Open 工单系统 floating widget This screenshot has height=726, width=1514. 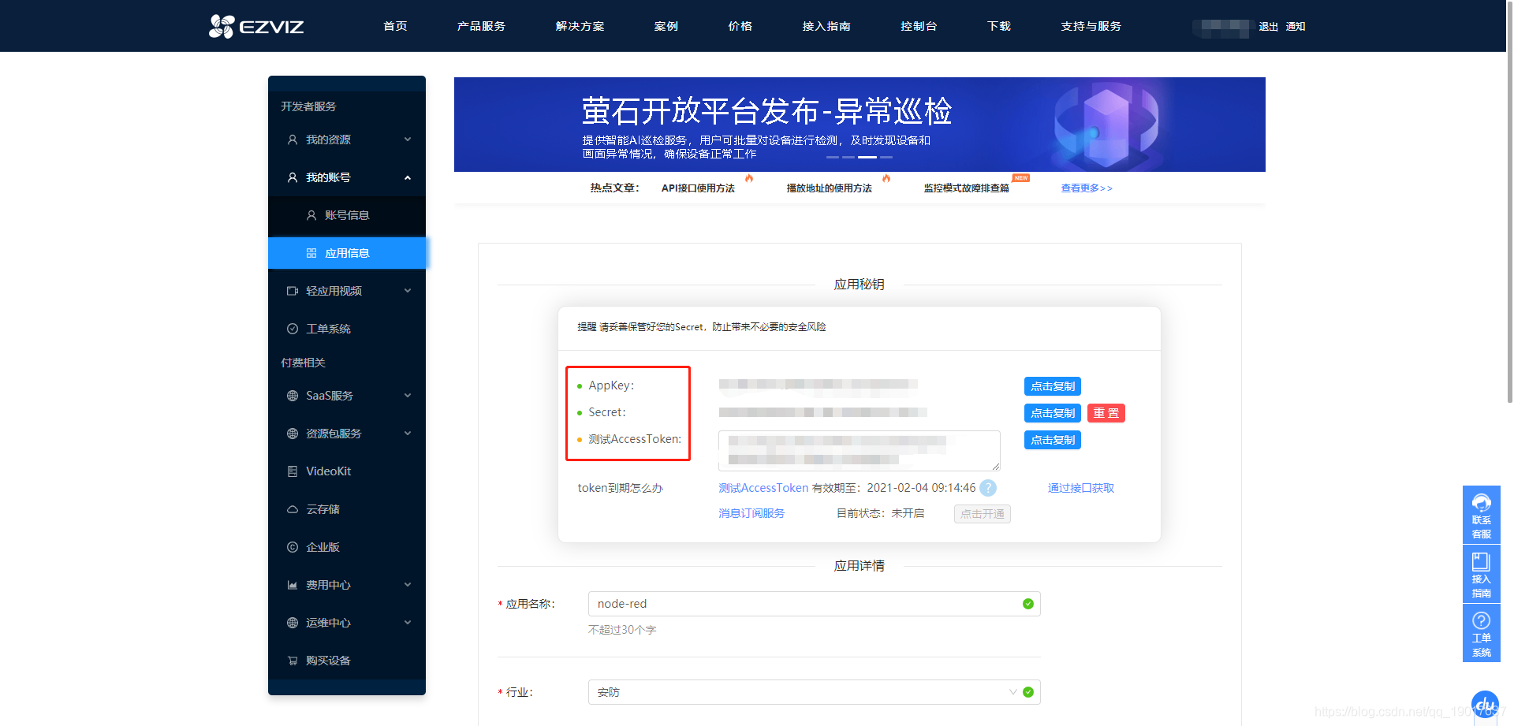coord(1482,633)
